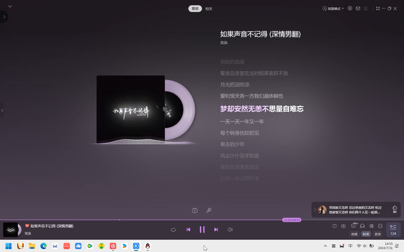
Task: Click the desktop monitor icon in top bar
Action: click(366, 8)
